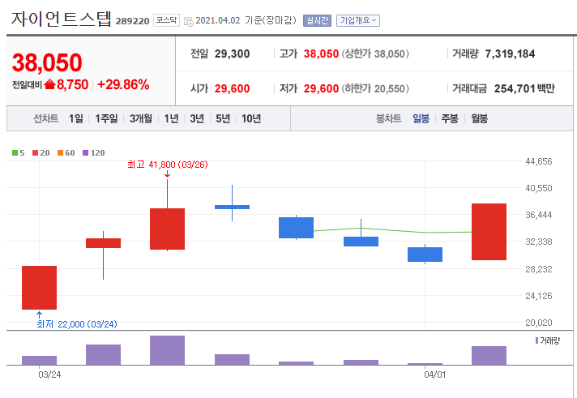Click the large red candlestick for 04/02
This screenshot has height=398, width=577.
489,232
